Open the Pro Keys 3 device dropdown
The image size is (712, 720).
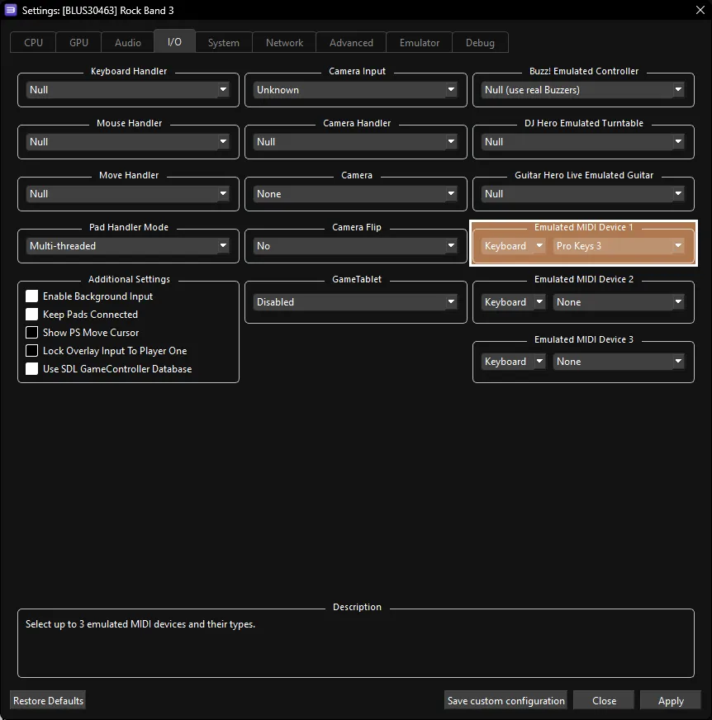coord(619,246)
